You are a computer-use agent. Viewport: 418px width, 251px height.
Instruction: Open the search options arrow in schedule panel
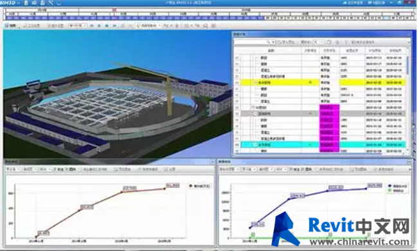click(x=273, y=42)
